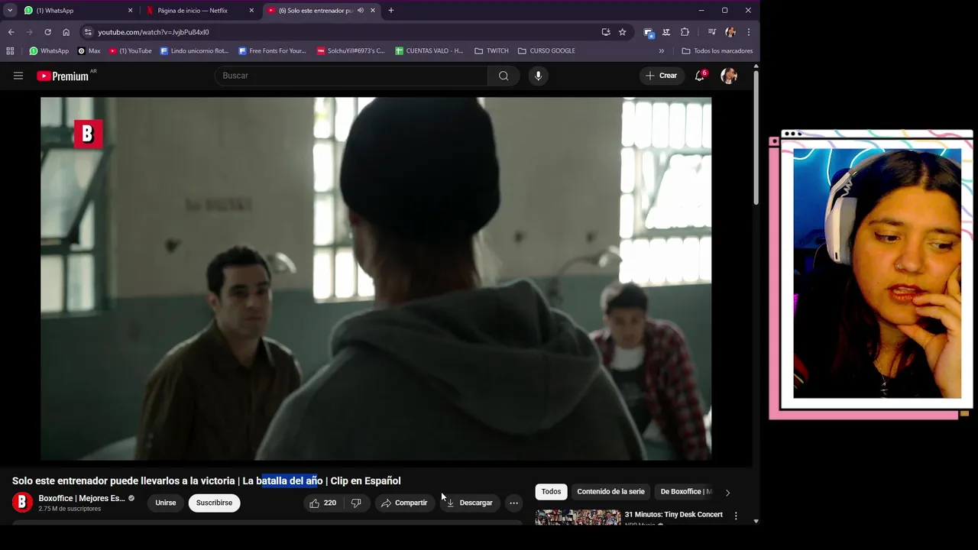Image resolution: width=978 pixels, height=550 pixels.
Task: Select the Todos filter chip
Action: (551, 492)
